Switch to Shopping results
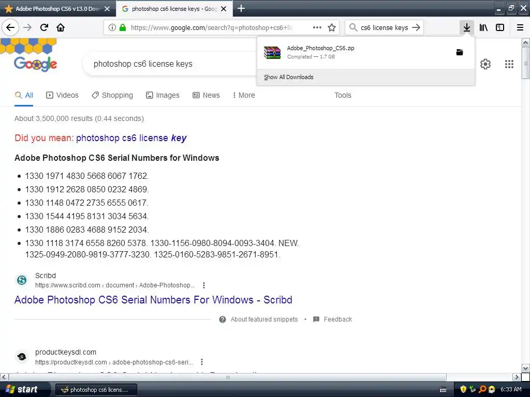The image size is (530, 397). [112, 95]
